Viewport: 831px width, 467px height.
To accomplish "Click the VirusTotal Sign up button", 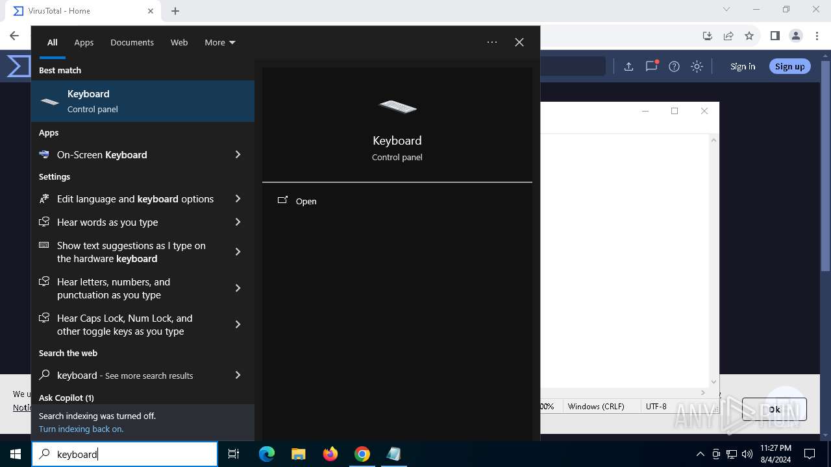I will pos(789,66).
